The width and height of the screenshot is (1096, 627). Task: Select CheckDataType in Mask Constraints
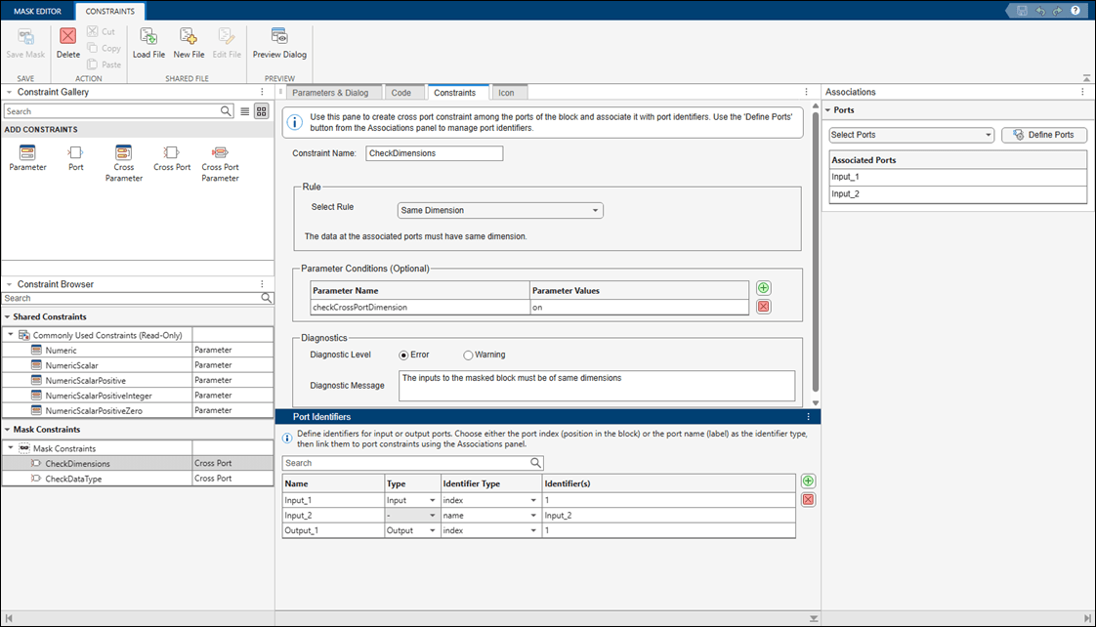(x=73, y=479)
